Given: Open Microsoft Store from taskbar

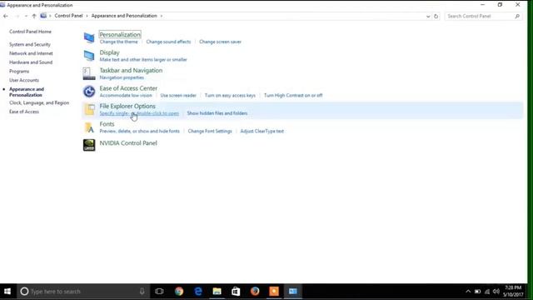Looking at the screenshot, I should (236, 292).
